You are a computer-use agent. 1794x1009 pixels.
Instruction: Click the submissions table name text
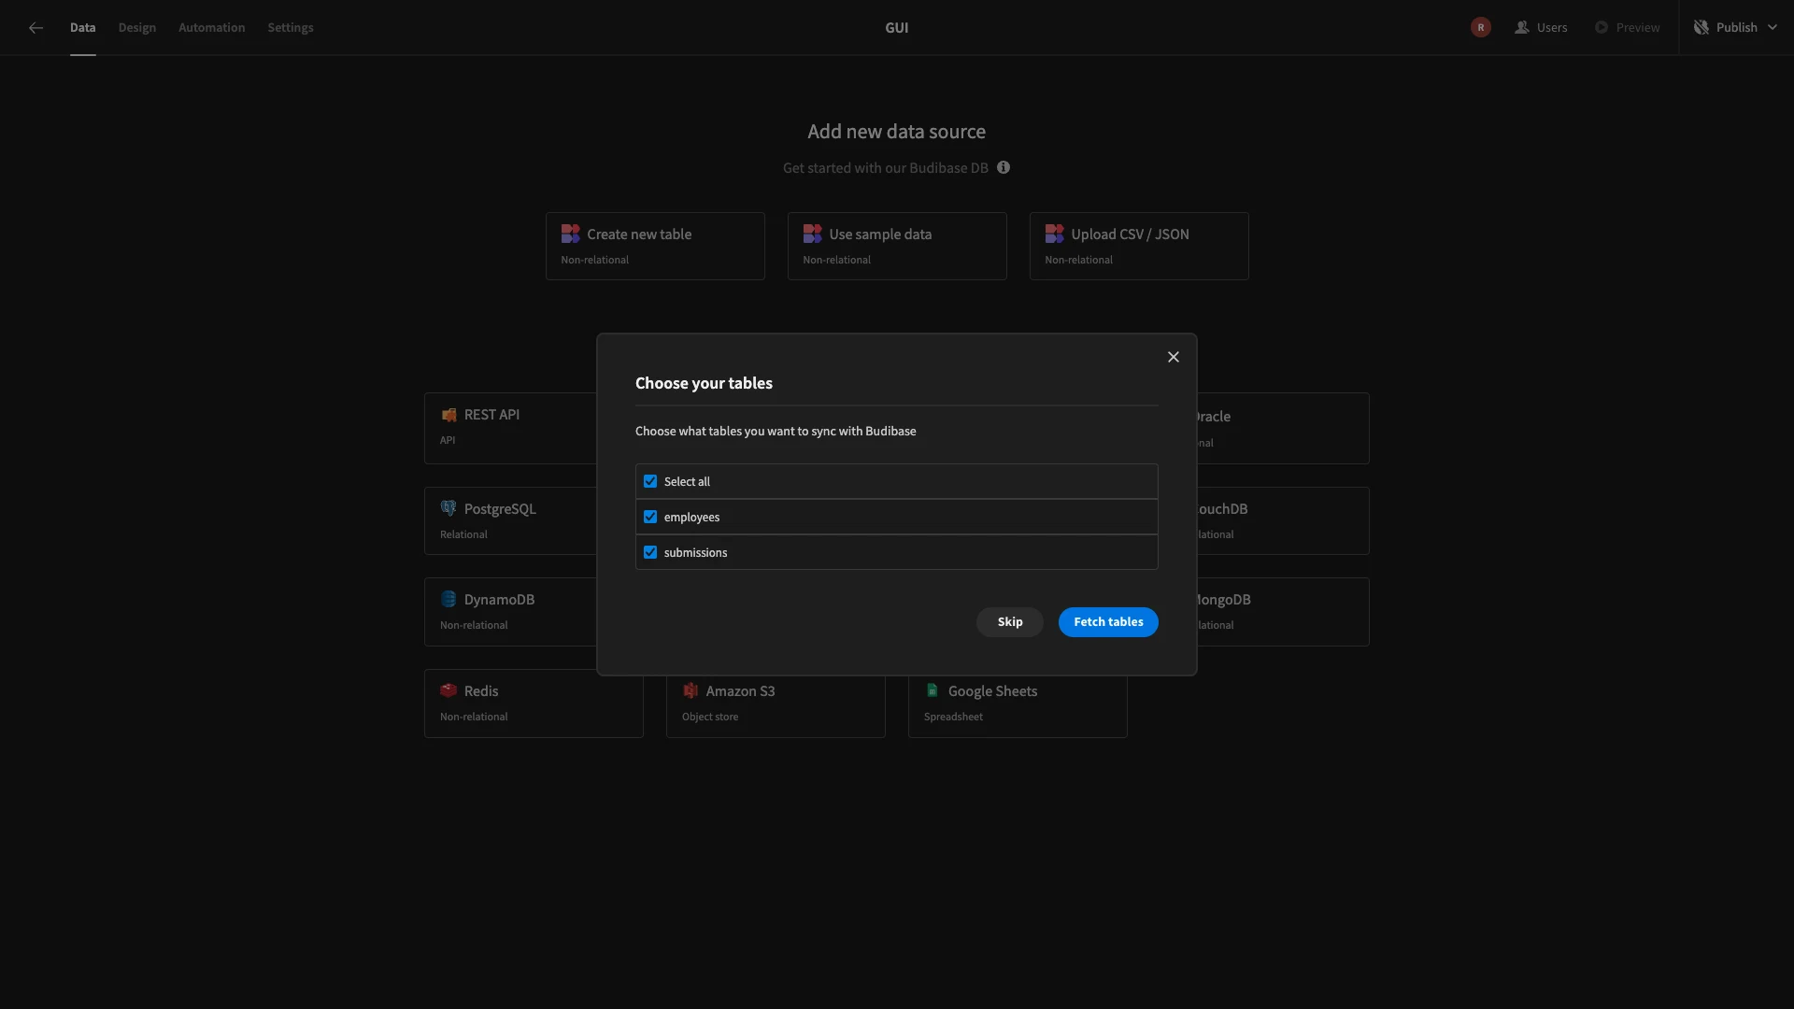(695, 553)
